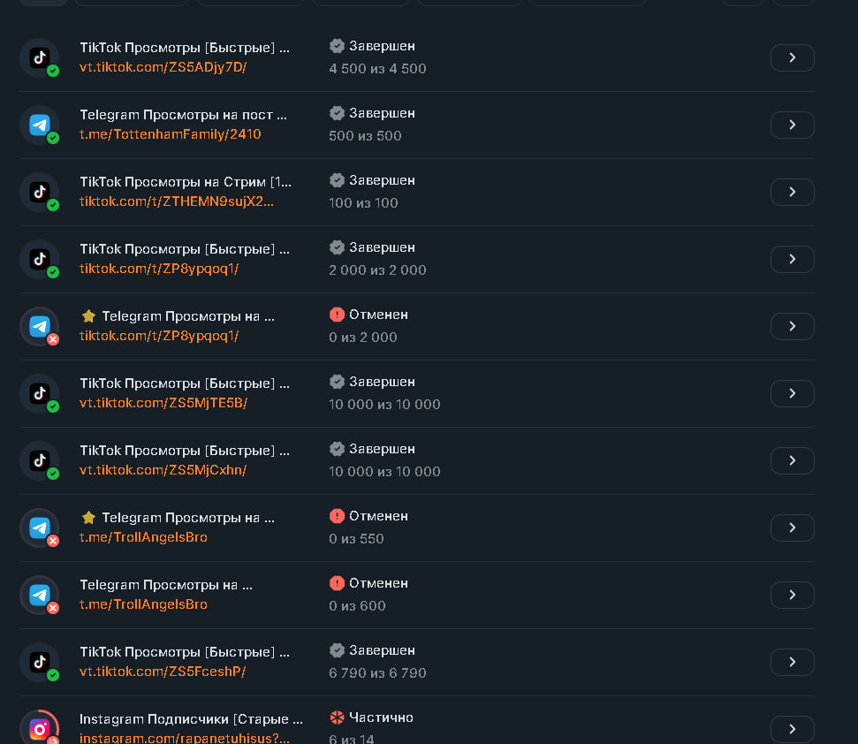
Task: Click Завершен badge icon for 4 500 order
Action: point(337,46)
